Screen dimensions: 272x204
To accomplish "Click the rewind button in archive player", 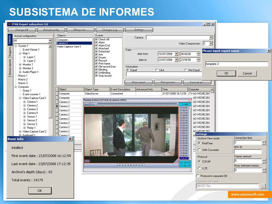I will pos(120,165).
